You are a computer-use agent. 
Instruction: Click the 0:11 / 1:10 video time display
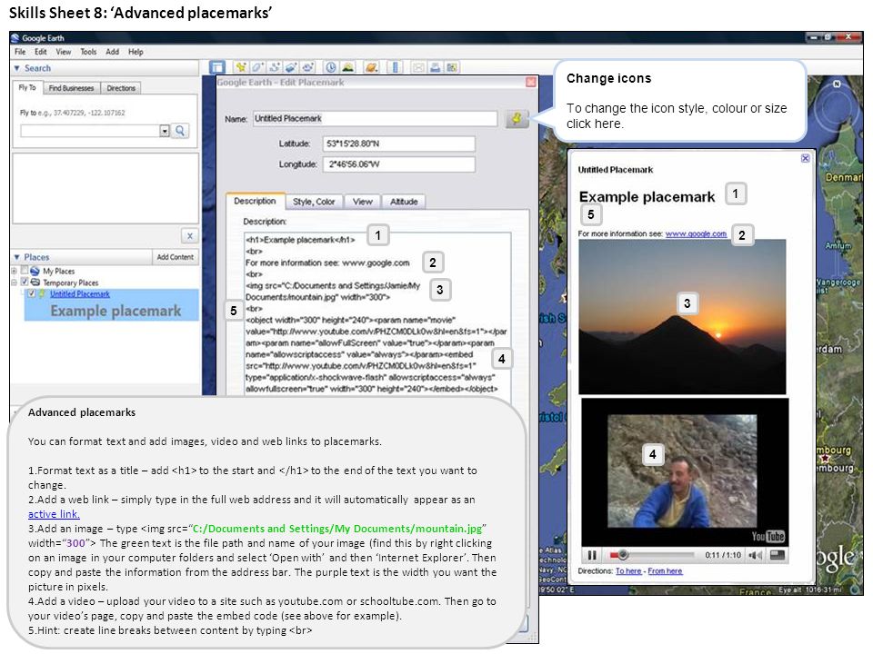[x=723, y=555]
